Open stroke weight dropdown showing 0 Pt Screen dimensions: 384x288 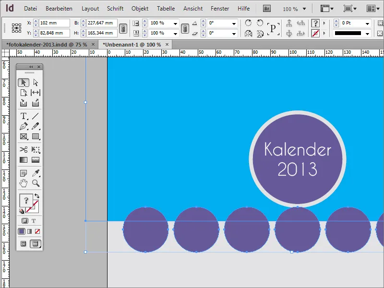[367, 24]
